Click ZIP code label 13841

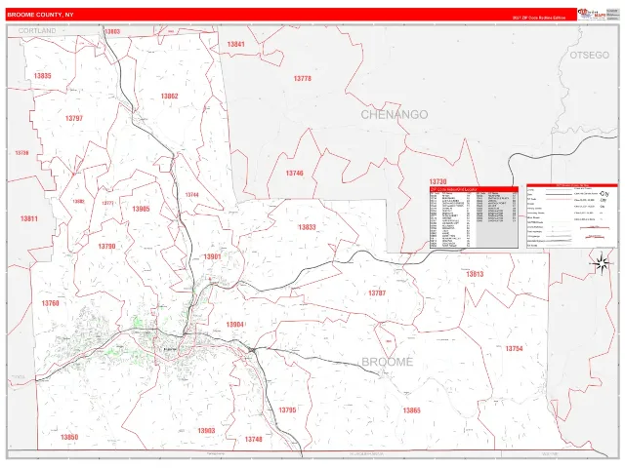[235, 44]
